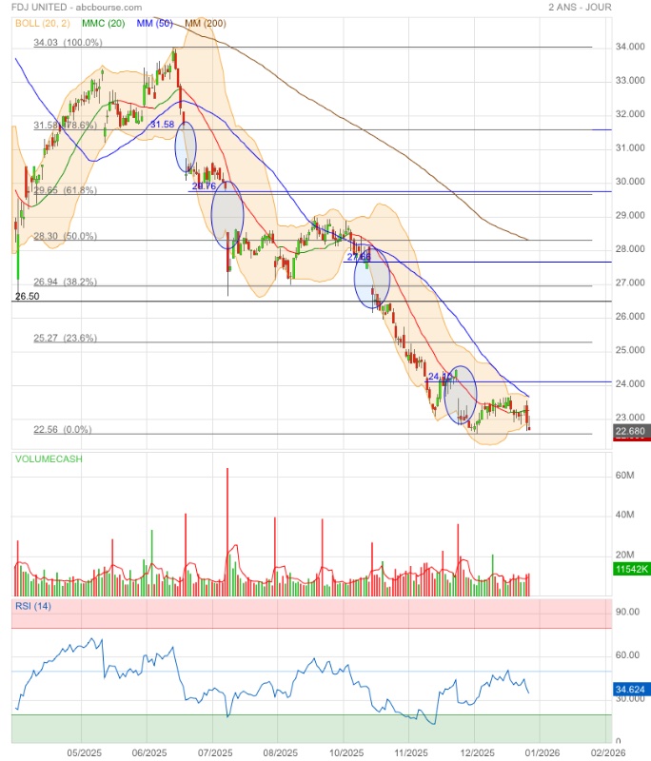Click the 02/2026 date axis label
The height and width of the screenshot is (761, 651).
[608, 752]
